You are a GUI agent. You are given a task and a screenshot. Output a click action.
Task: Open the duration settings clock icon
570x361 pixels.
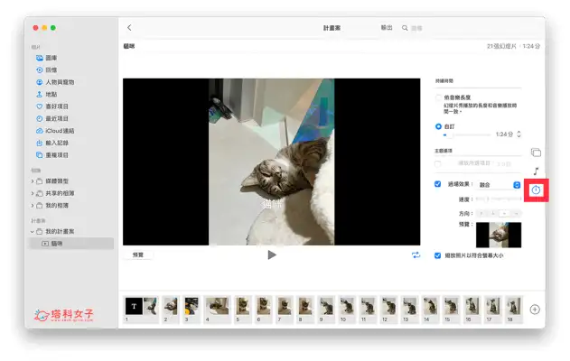pos(536,190)
